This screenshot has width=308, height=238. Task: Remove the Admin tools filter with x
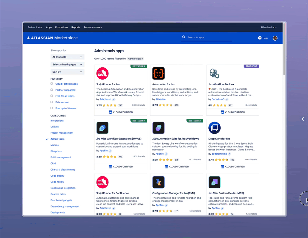coord(142,59)
